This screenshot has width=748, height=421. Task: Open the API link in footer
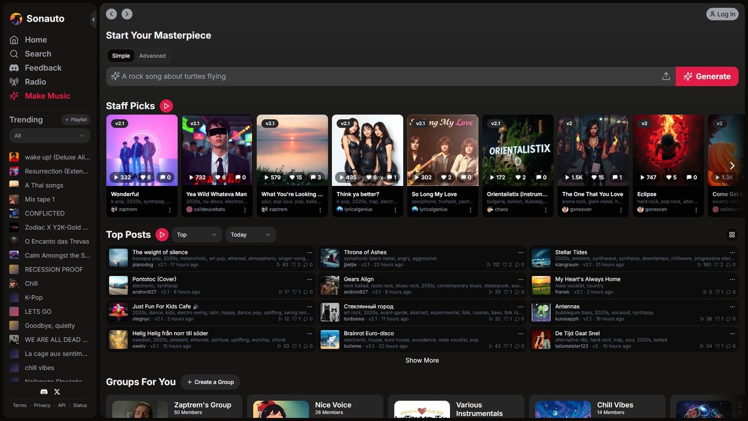62,405
